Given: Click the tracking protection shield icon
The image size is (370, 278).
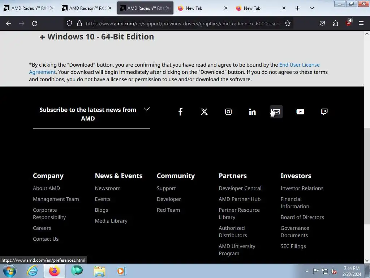Looking at the screenshot, I should coord(69,24).
